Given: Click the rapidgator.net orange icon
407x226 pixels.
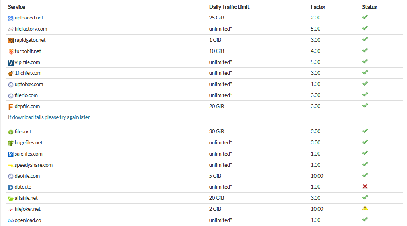Looking at the screenshot, I should click(x=10, y=41).
